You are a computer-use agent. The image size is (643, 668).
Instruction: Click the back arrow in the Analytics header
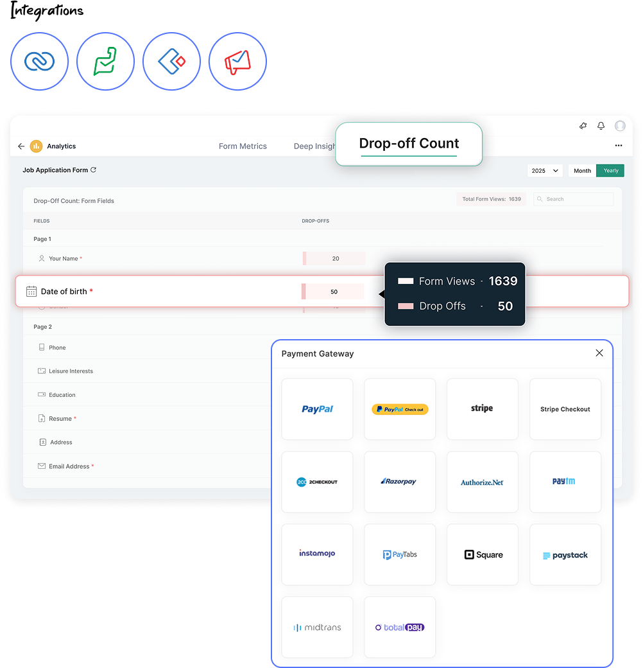[x=21, y=146]
